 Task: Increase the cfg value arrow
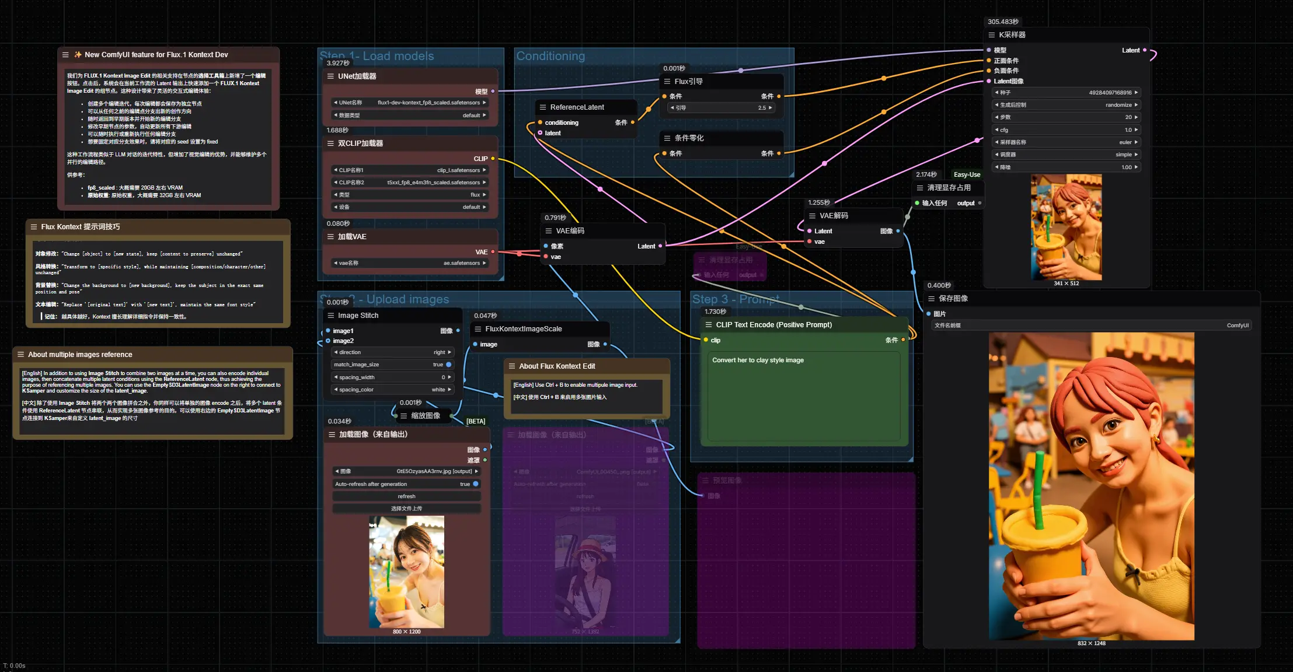tap(1136, 130)
